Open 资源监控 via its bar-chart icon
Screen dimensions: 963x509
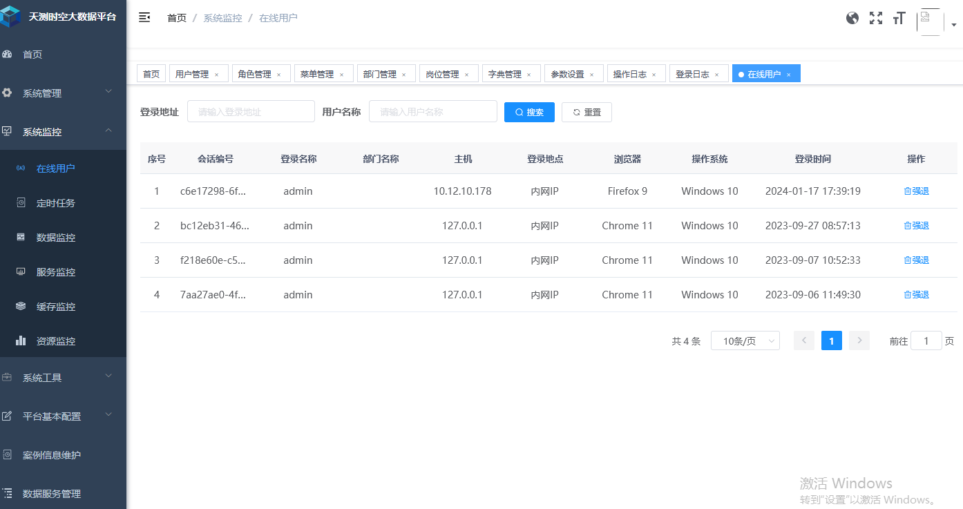[x=21, y=340]
